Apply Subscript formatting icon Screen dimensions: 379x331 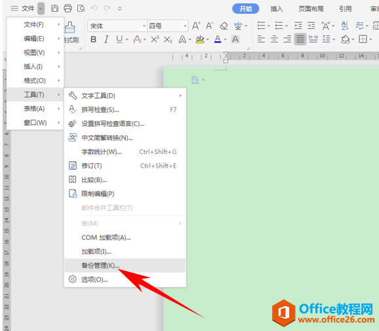tap(168, 39)
